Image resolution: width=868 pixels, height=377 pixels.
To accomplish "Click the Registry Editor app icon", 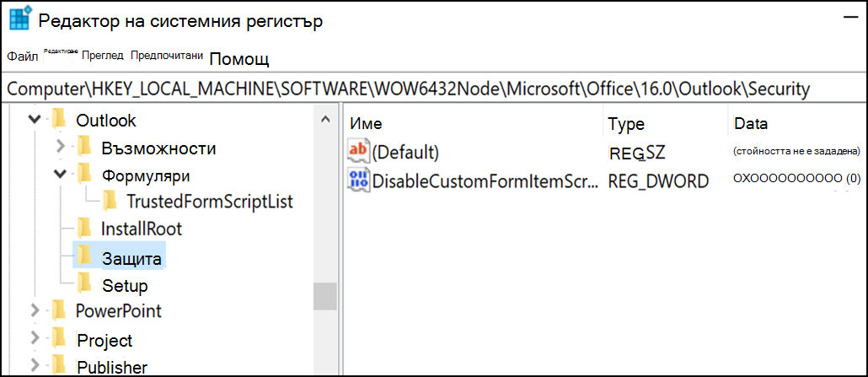I will [20, 20].
